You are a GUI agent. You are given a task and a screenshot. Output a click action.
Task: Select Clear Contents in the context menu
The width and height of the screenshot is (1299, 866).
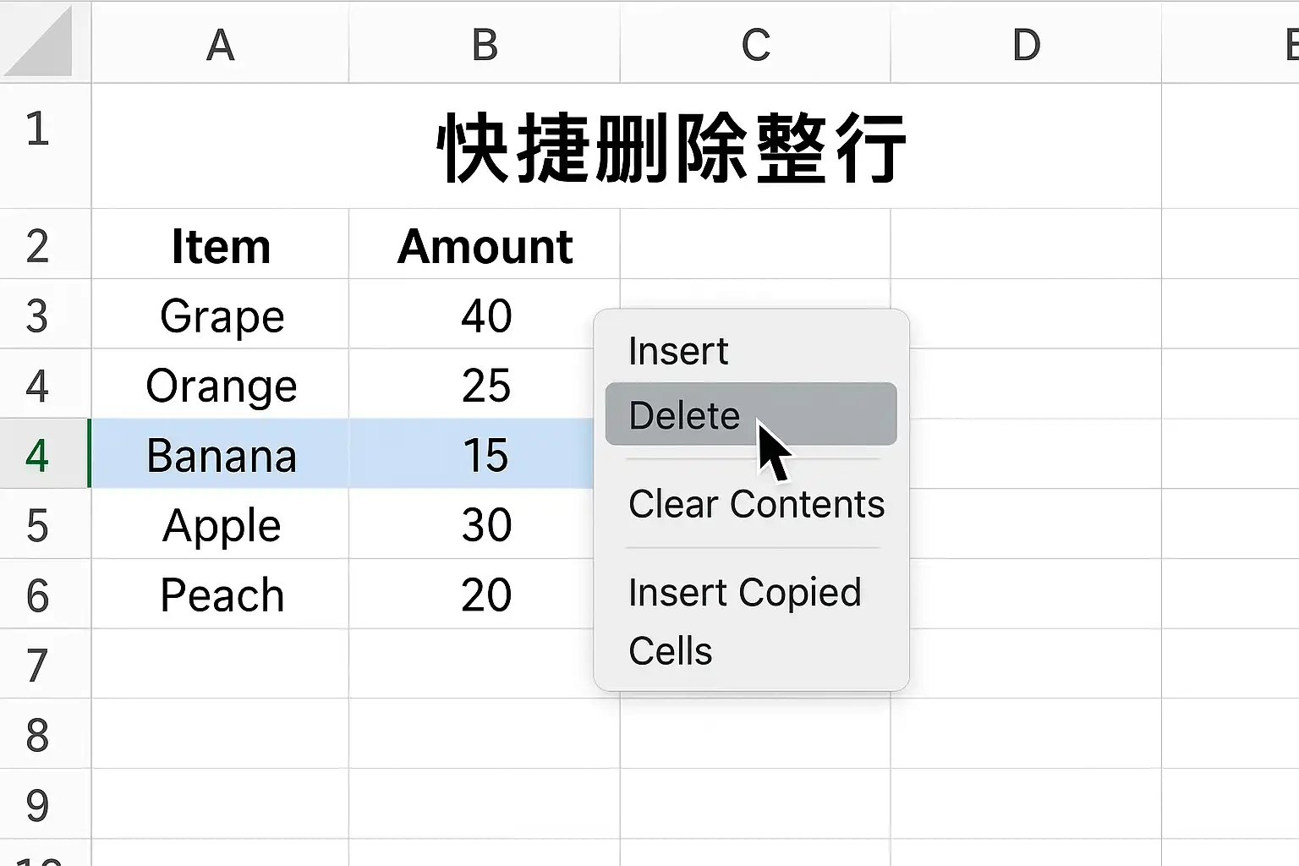coord(756,504)
